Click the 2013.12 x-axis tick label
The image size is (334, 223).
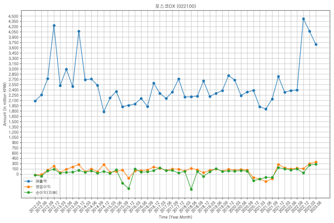(78, 207)
